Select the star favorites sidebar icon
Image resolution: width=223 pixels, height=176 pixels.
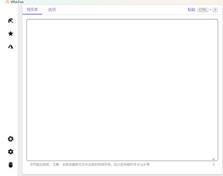11,33
